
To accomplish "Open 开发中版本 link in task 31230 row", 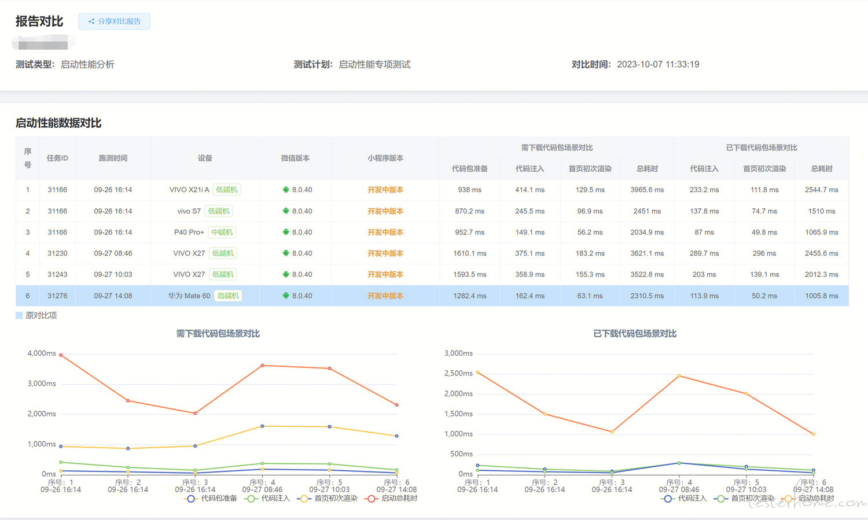I will pos(385,253).
